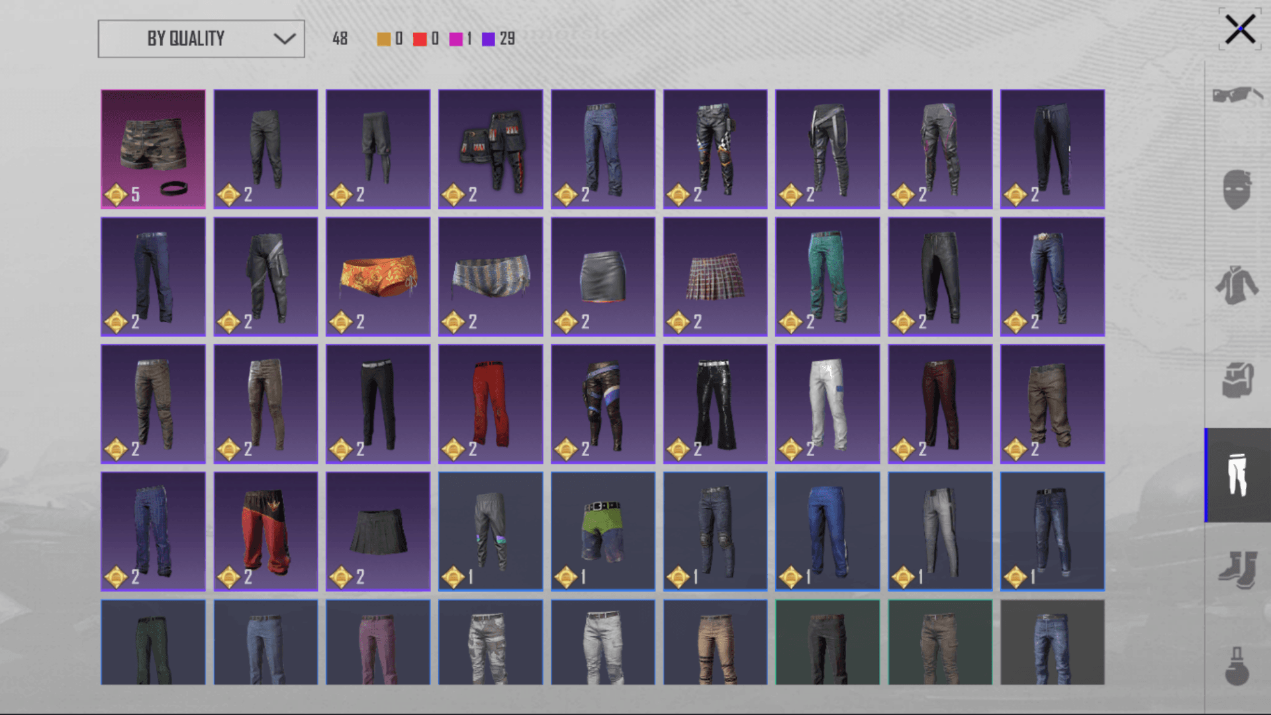This screenshot has height=715, width=1271.
Task: Select the pink purple pants in bottom row
Action: point(378,642)
